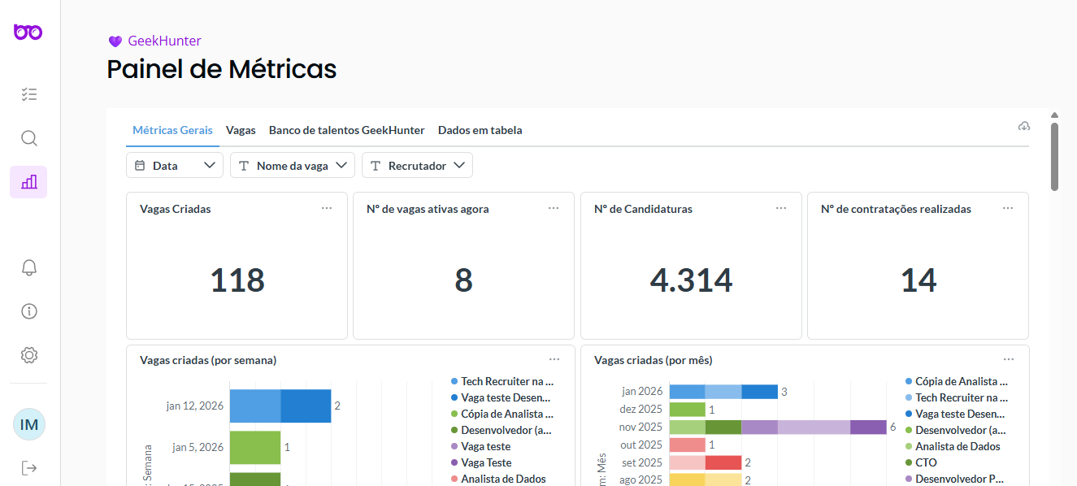Open the Recrutador filter dropdown
This screenshot has height=486, width=1077.
(417, 166)
